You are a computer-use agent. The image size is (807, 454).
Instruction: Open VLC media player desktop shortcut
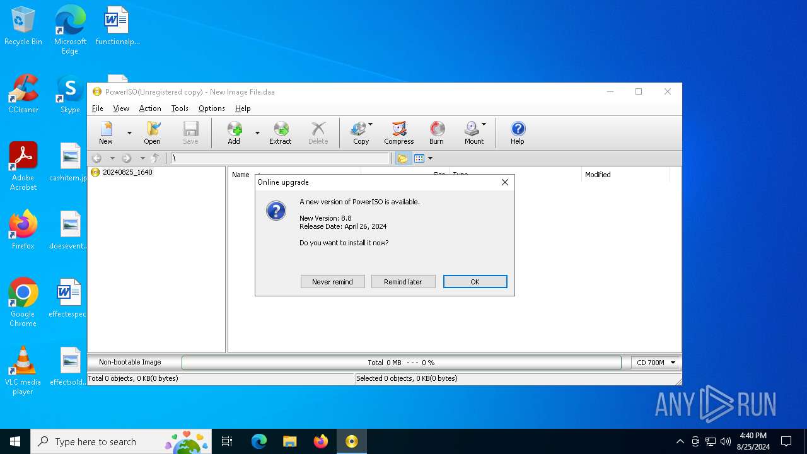[23, 371]
